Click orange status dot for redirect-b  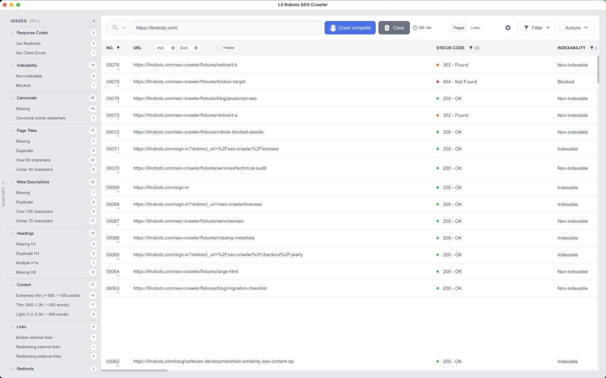click(438, 65)
